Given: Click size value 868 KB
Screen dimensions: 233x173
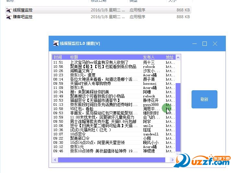Looking at the screenshot, I should pos(183,10).
